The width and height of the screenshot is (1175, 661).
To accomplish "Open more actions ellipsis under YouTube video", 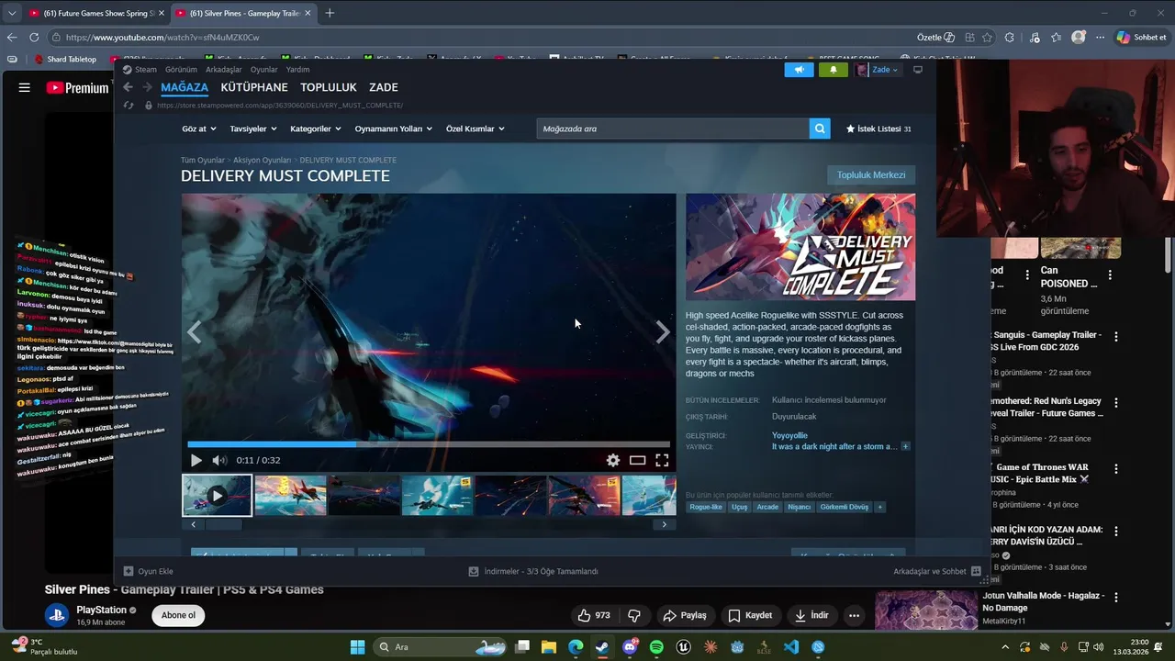I will [x=854, y=615].
